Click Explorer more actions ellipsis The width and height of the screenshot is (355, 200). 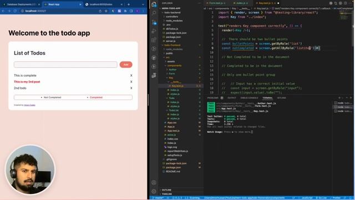(x=200, y=3)
